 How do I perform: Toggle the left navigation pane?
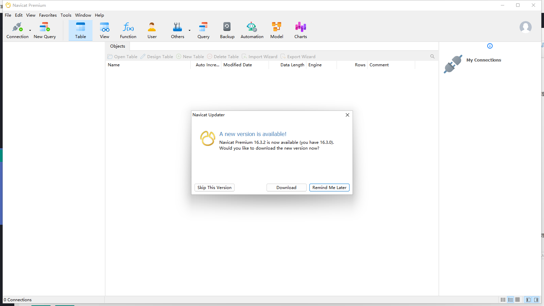coord(528,300)
